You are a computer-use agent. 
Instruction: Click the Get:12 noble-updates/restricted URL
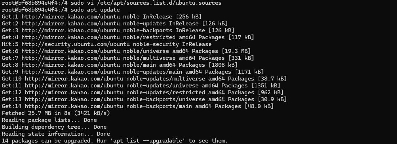74,92
